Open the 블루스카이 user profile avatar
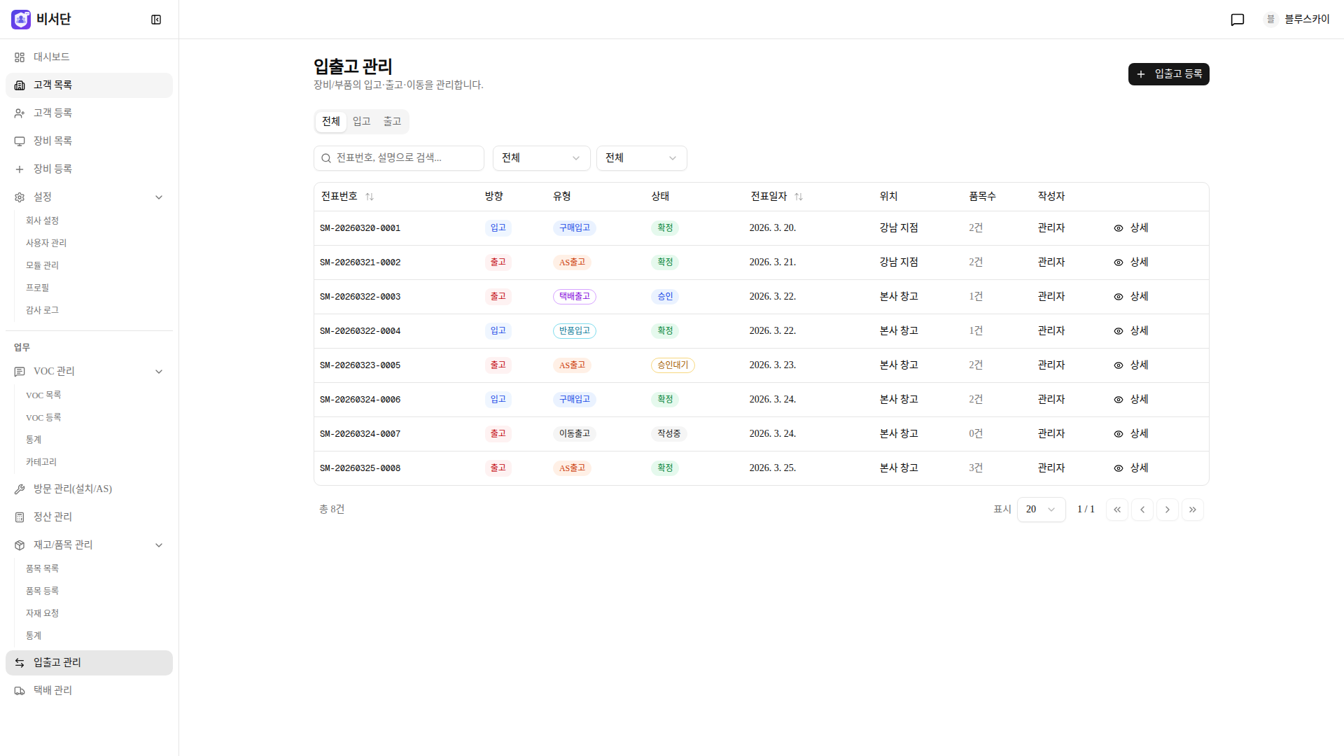 pyautogui.click(x=1270, y=20)
